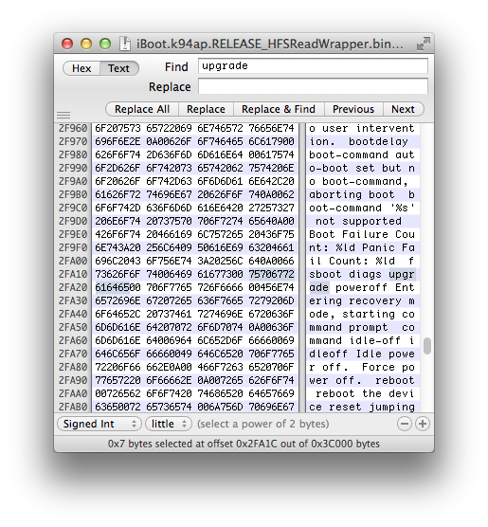Click the plus button in bottom bar
Viewport: 488px width, 527px height.
coord(423,424)
